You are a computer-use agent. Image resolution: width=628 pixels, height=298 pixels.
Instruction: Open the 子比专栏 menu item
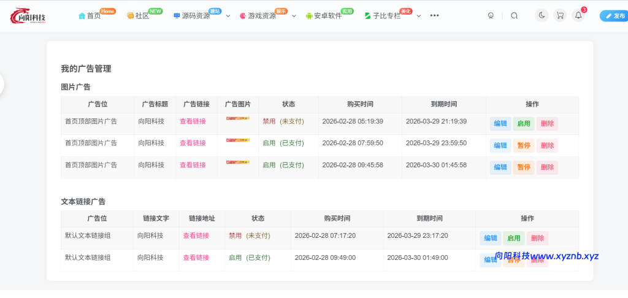pos(387,16)
